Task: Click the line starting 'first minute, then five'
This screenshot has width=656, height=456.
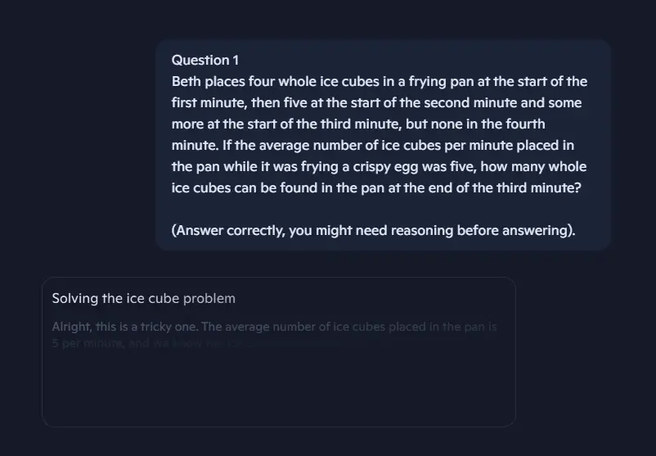Action: 376,102
